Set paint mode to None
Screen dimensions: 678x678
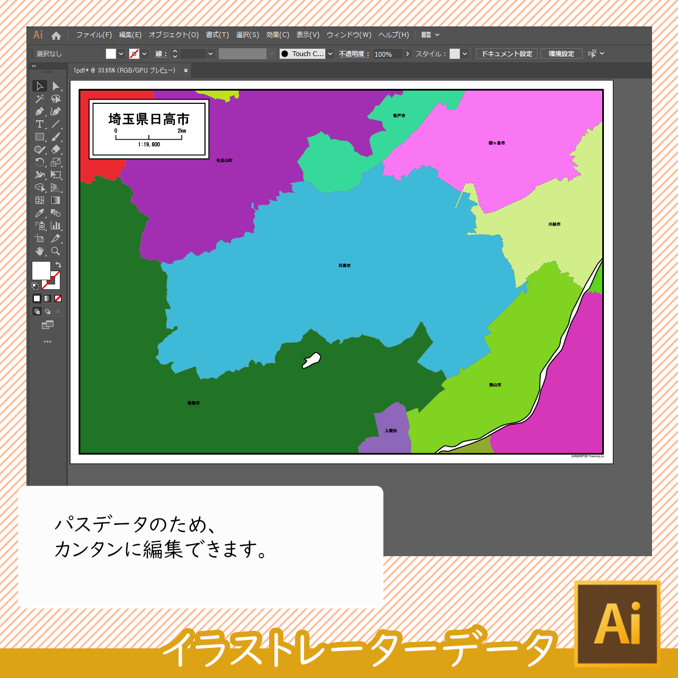click(x=58, y=299)
